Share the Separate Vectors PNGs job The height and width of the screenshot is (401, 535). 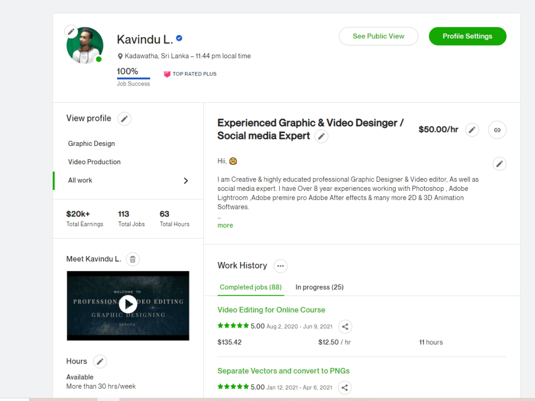[345, 388]
